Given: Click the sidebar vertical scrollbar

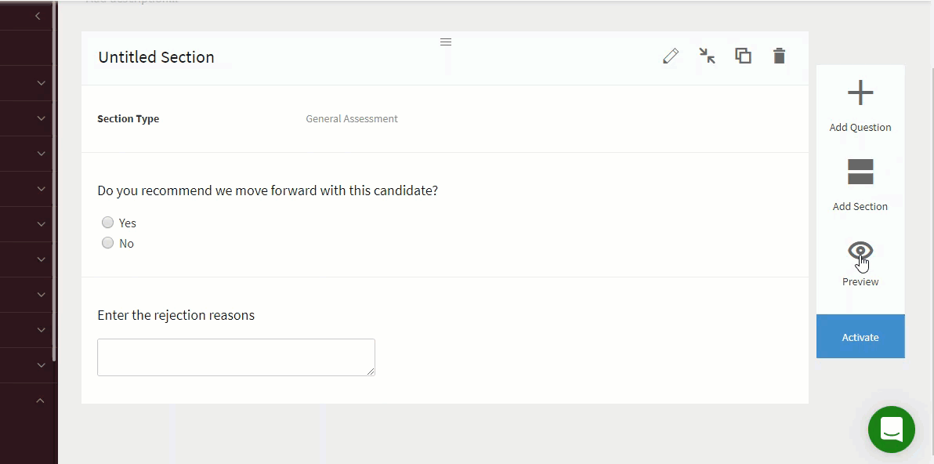Looking at the screenshot, I should (x=54, y=180).
